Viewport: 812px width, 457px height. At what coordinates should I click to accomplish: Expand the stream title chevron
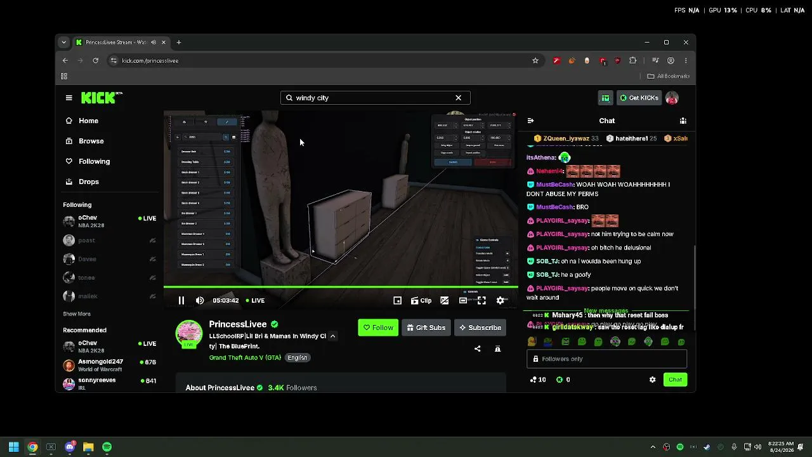click(332, 336)
